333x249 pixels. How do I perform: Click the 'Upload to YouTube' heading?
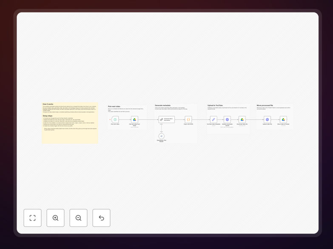click(x=215, y=105)
